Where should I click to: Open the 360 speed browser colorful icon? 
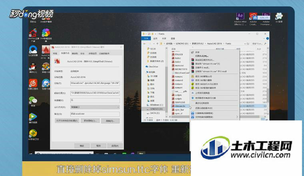46,35
